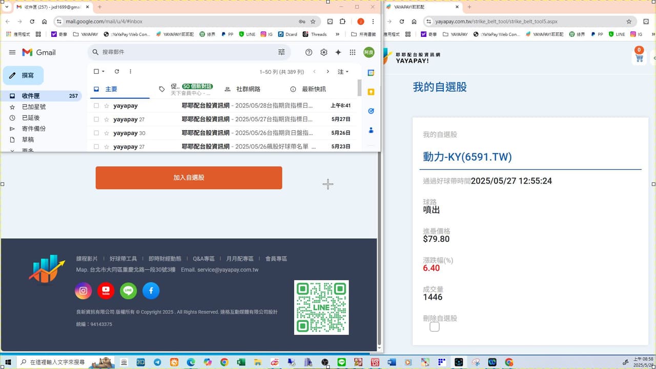Screen dimensions: 656x369
Task: Tick the 刪除自選股 checkbox
Action: click(435, 326)
